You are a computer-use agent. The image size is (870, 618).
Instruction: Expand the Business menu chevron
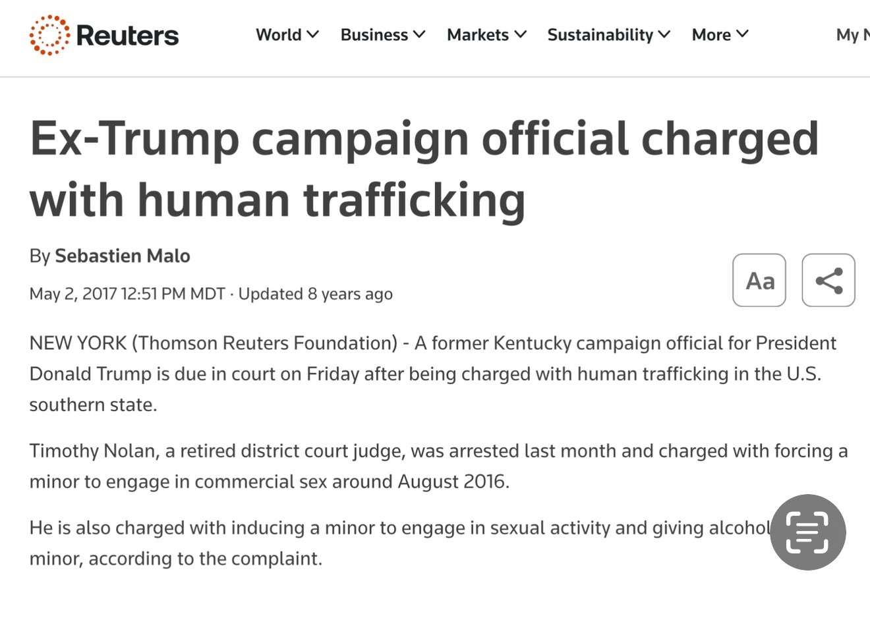(419, 34)
